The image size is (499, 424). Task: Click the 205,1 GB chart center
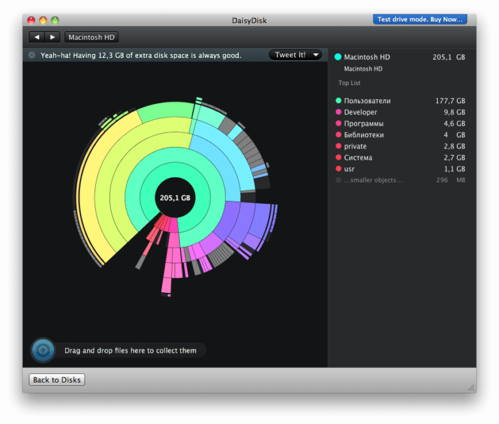click(x=175, y=198)
